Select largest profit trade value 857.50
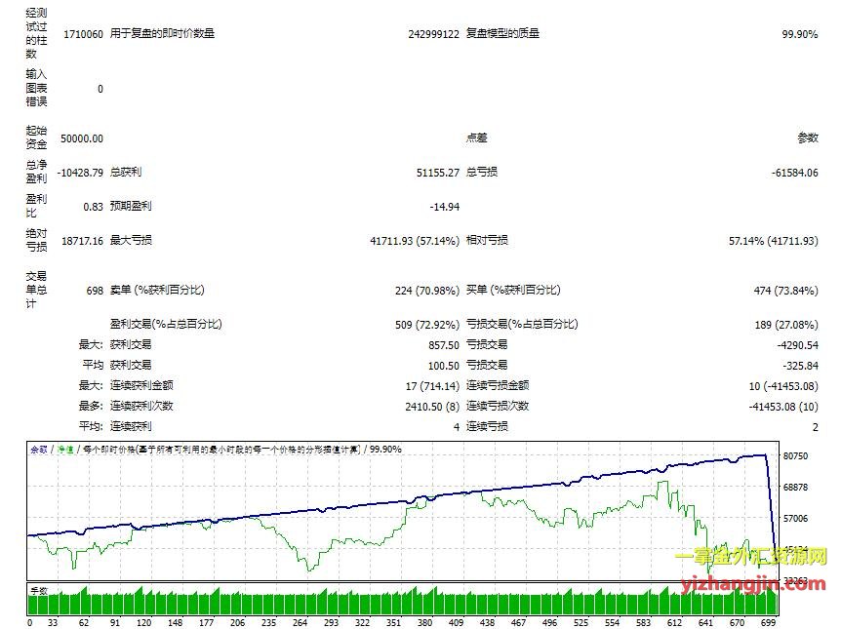Screen dimensions: 841x629 [444, 345]
